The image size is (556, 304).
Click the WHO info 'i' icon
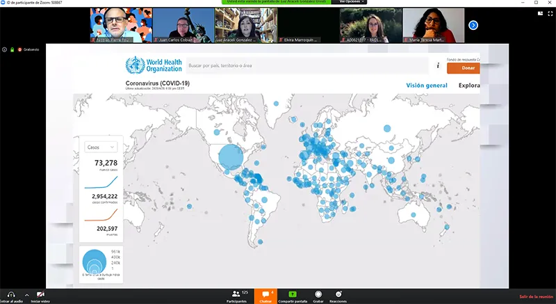(x=438, y=65)
